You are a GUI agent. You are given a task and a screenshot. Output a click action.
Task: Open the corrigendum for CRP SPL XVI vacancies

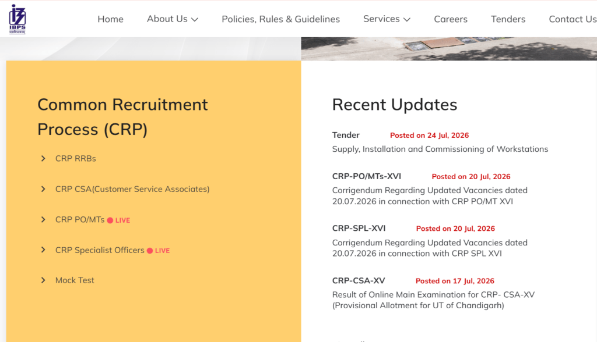coord(430,248)
